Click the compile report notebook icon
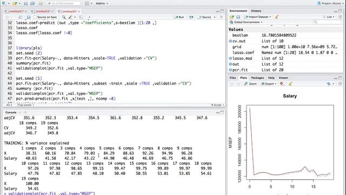 pyautogui.click(x=81, y=17)
